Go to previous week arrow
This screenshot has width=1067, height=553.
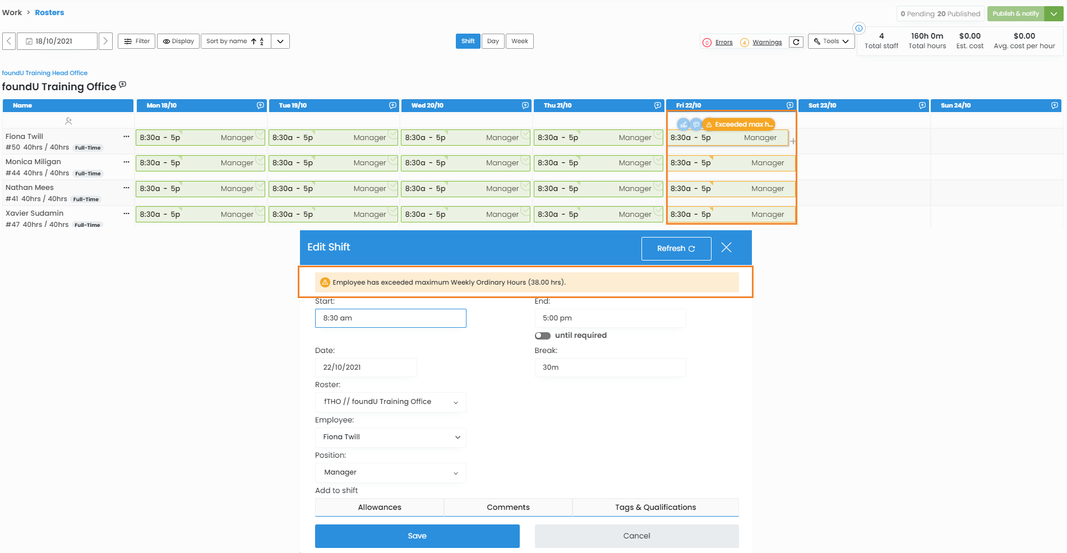tap(9, 41)
